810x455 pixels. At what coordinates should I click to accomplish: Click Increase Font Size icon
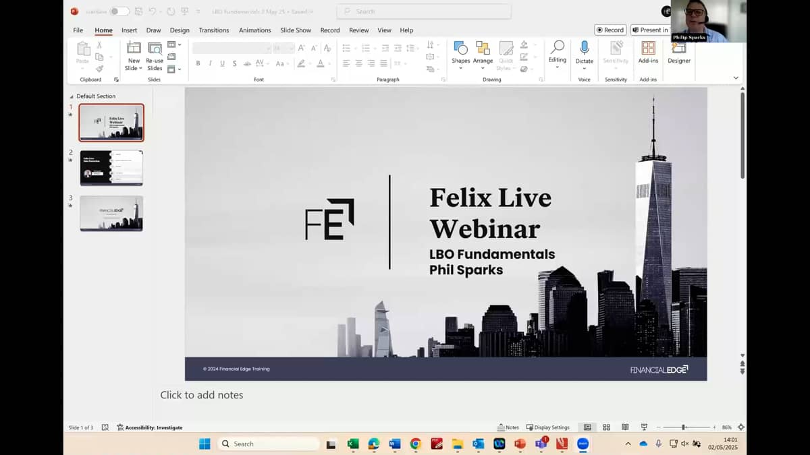[x=301, y=48]
